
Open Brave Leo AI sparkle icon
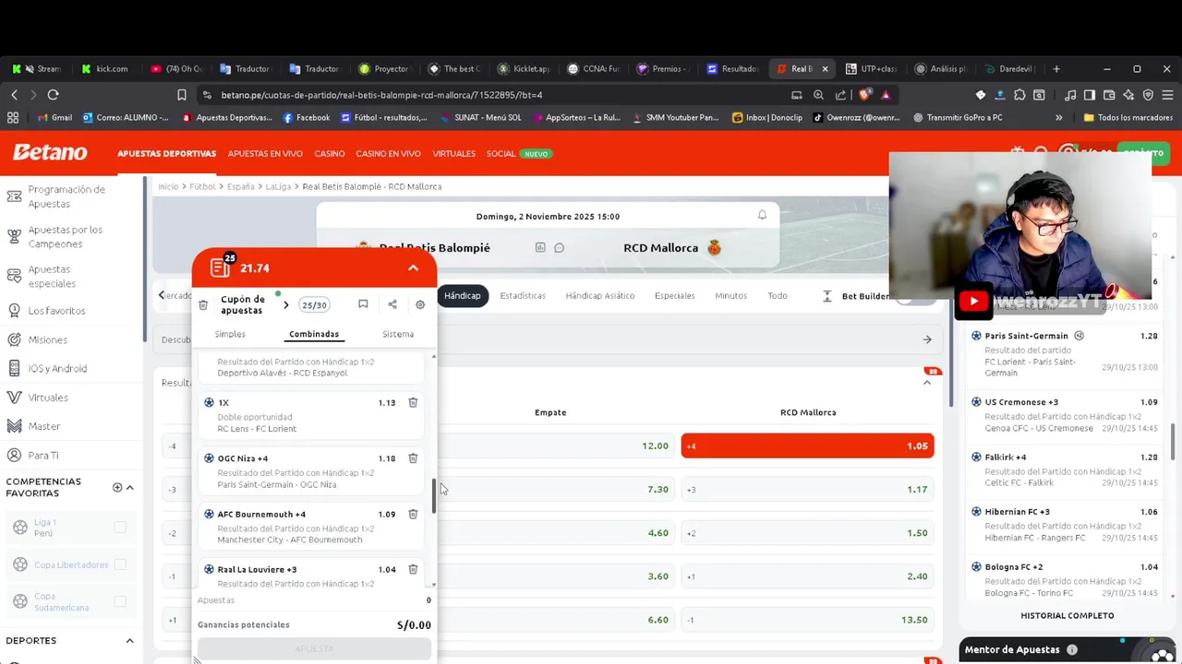pos(1128,94)
